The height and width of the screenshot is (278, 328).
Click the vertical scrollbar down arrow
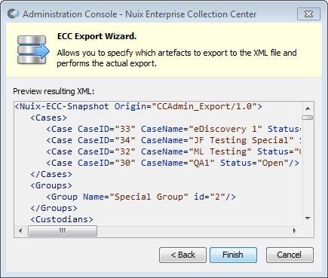308,218
